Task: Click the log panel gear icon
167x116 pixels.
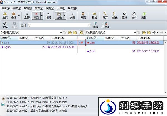Action: point(3,99)
